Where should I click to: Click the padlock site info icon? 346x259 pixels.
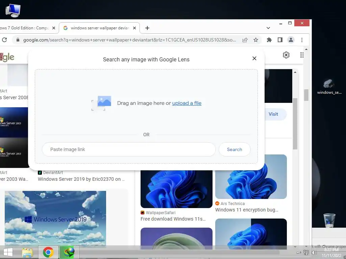coord(18,40)
